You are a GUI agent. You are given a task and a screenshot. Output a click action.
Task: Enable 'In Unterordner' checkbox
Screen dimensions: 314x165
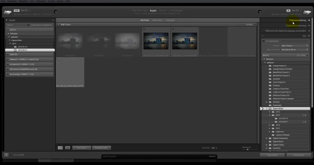tap(263, 41)
